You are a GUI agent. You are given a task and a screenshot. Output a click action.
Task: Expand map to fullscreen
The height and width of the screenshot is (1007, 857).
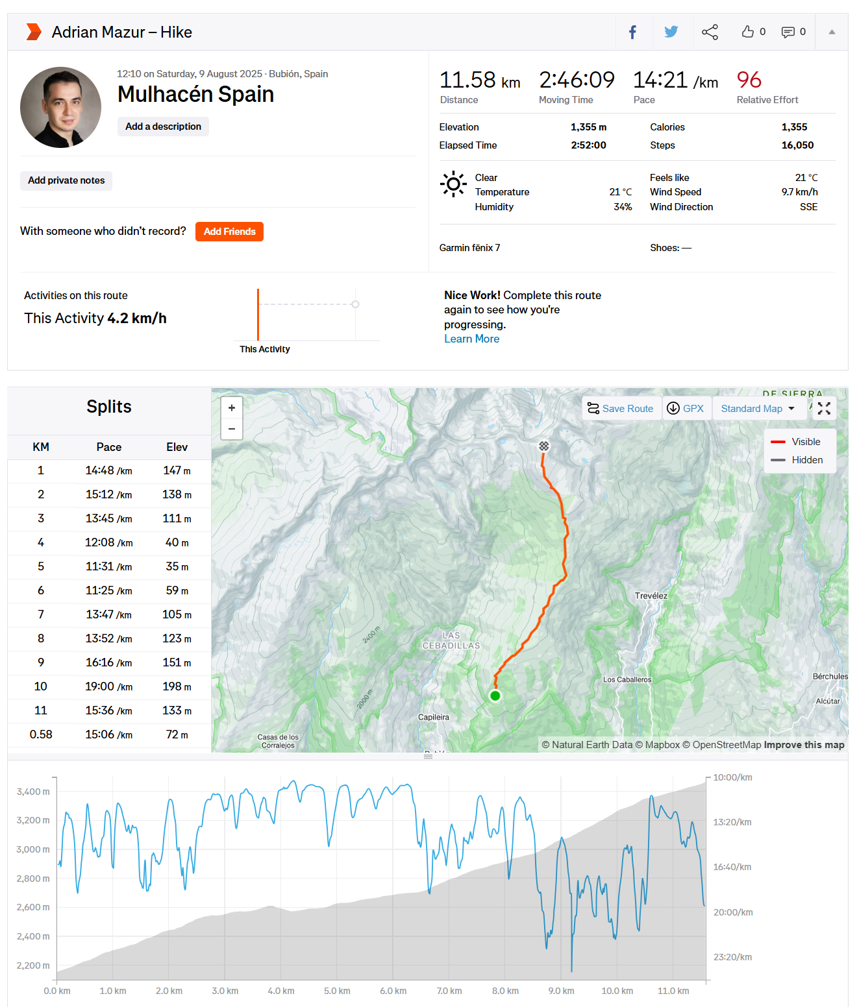pyautogui.click(x=824, y=408)
